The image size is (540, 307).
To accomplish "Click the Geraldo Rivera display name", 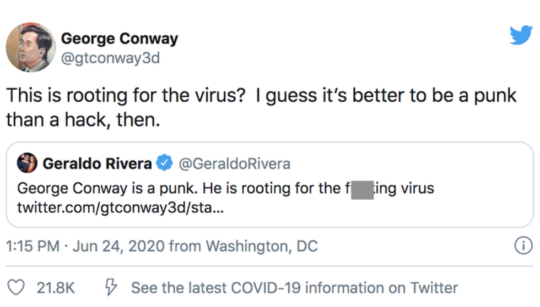I will click(97, 163).
